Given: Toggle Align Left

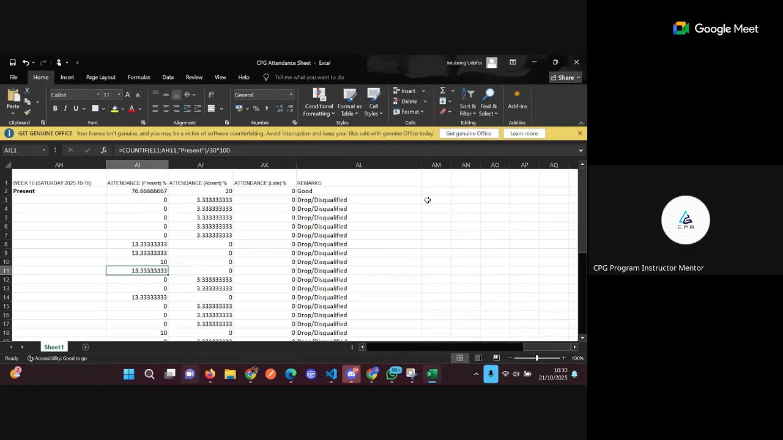Looking at the screenshot, I should pos(155,109).
